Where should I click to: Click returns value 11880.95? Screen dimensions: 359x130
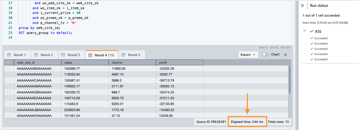(119, 68)
